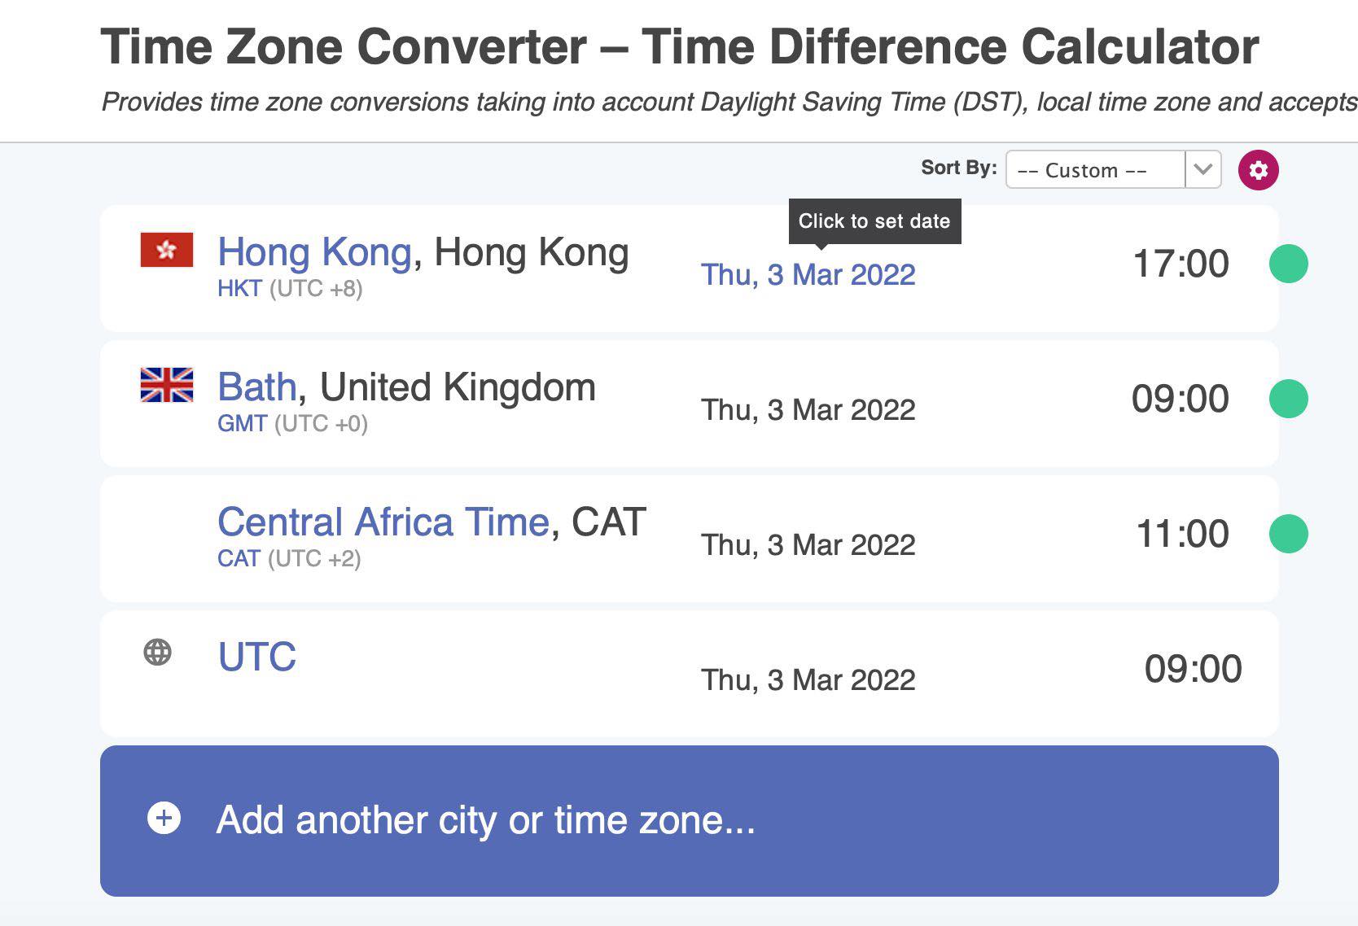
Task: Open the Bath city link
Action: pyautogui.click(x=256, y=387)
